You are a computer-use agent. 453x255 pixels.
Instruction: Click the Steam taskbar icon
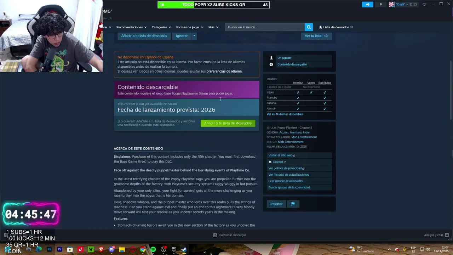coord(184,249)
